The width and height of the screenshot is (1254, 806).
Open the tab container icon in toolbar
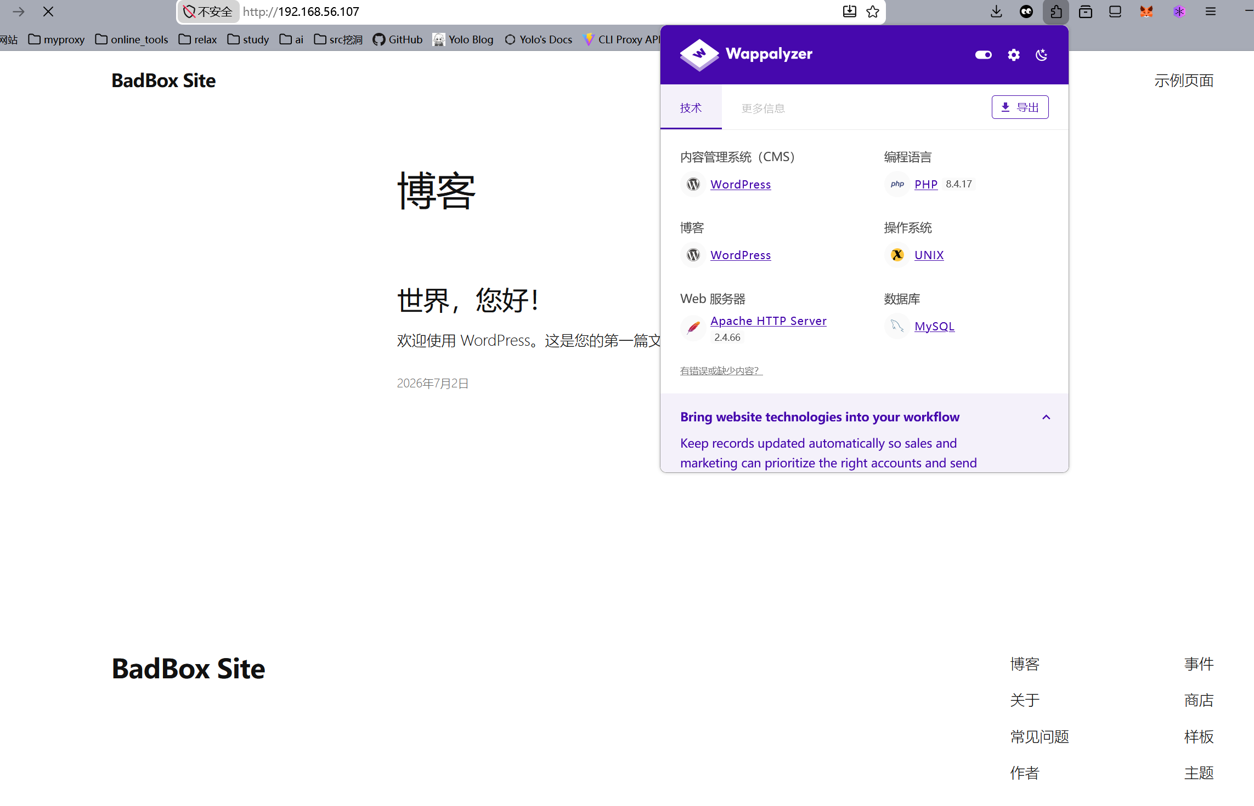[x=1085, y=12]
